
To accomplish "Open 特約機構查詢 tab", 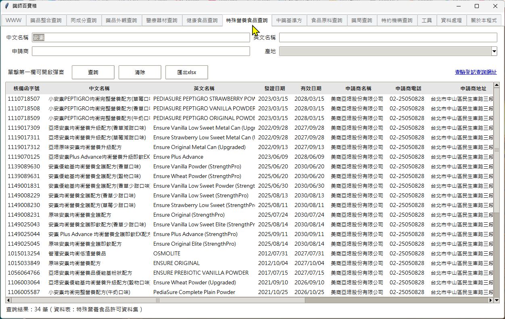I will (x=397, y=20).
